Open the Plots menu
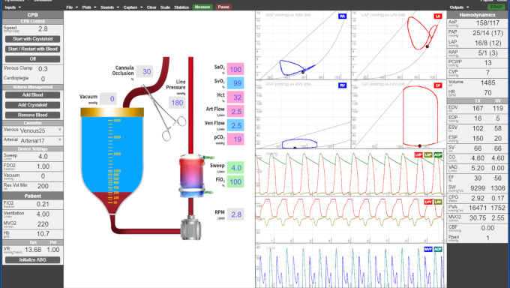The width and height of the screenshot is (510, 288). (x=89, y=7)
